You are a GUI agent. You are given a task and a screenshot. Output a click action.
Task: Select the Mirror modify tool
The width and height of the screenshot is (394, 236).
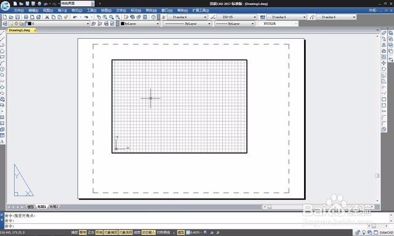click(384, 45)
